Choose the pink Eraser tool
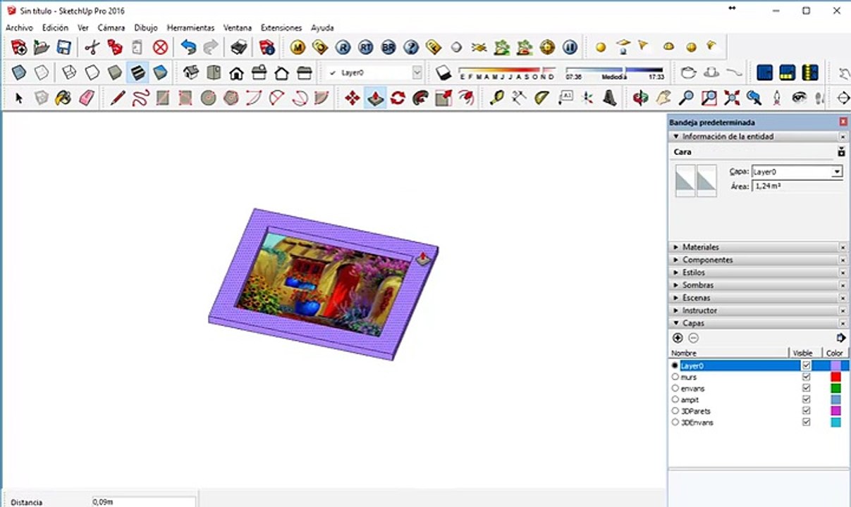This screenshot has height=507, width=851. pos(87,99)
